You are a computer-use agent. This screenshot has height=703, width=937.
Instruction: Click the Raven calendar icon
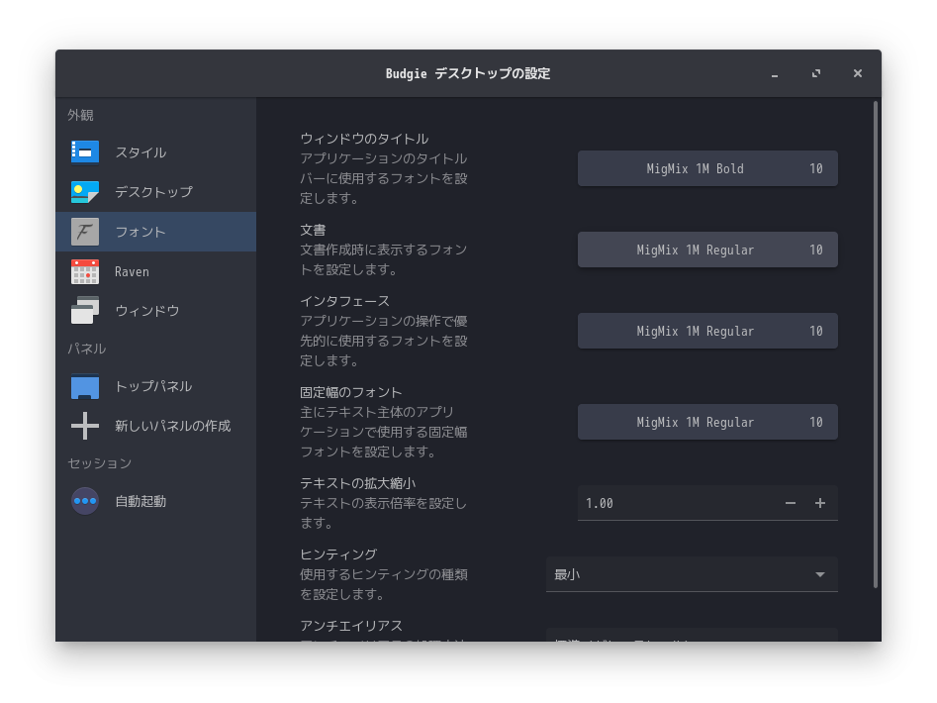point(85,271)
